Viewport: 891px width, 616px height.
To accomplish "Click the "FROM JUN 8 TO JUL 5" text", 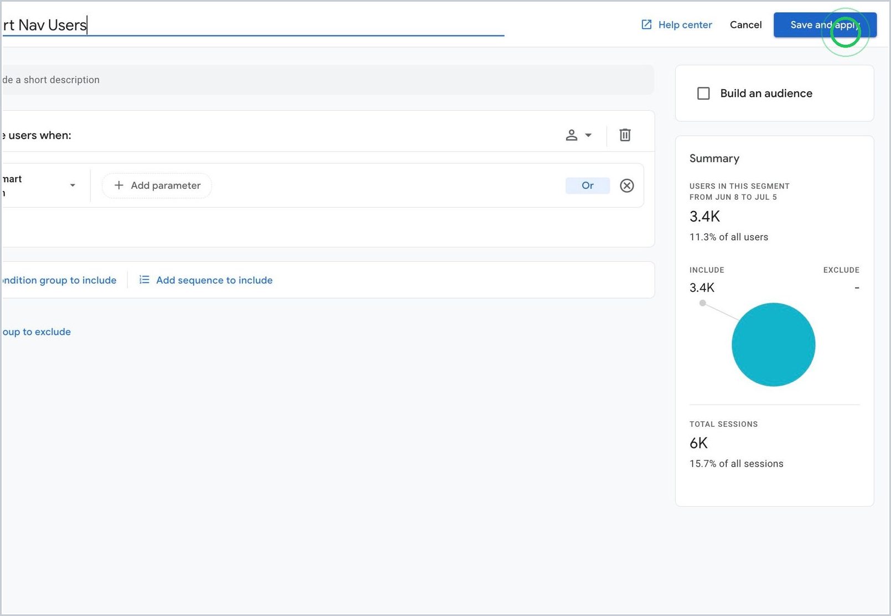I will (733, 197).
